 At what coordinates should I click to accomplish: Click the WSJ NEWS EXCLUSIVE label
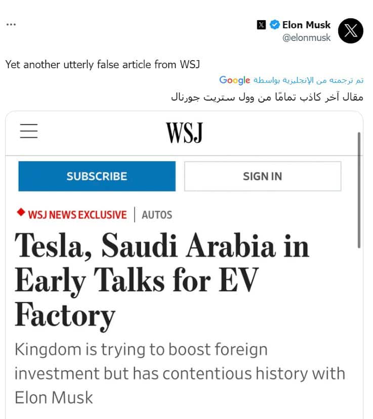[77, 215]
